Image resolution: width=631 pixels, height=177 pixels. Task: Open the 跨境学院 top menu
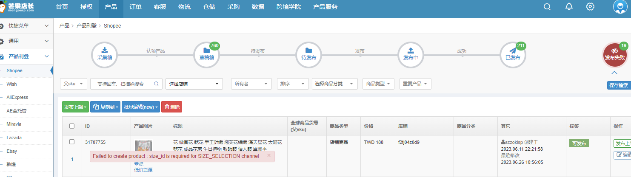288,7
